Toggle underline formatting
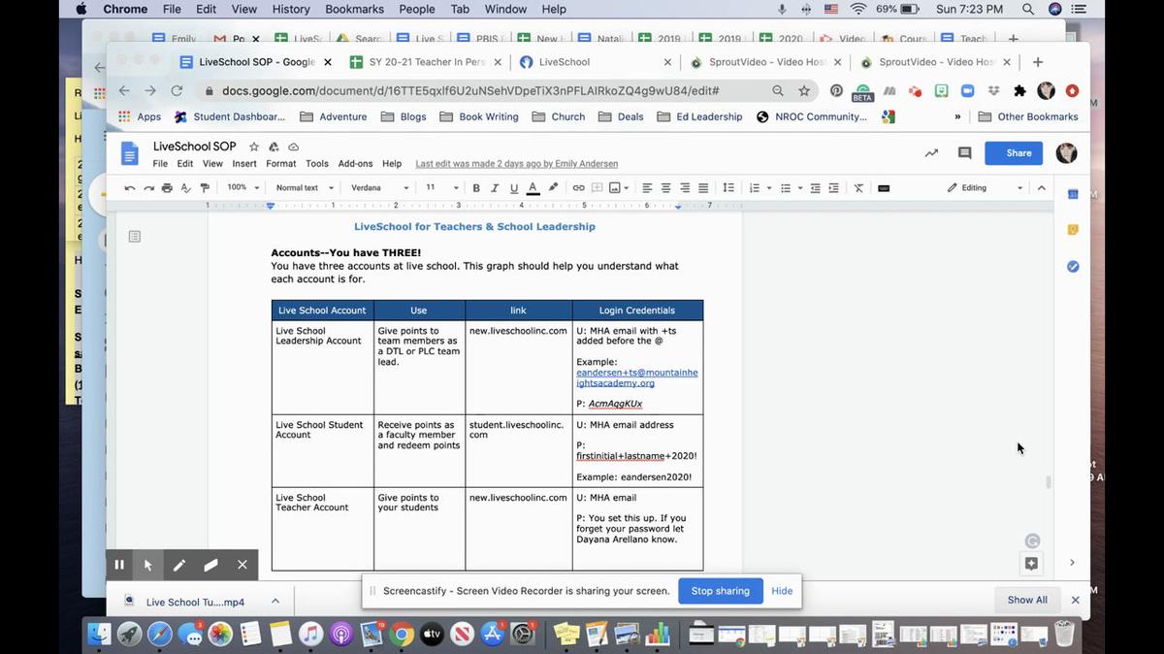Image resolution: width=1164 pixels, height=654 pixels. click(x=513, y=188)
